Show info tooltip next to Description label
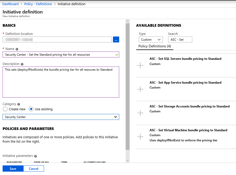Screen dimensions: 236x175 click(22, 64)
